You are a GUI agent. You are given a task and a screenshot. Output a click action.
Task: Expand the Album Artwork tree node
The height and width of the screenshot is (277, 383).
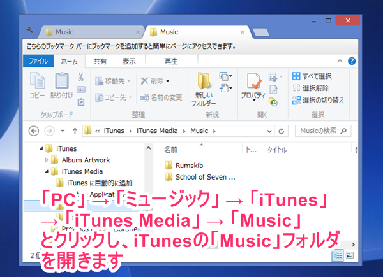coord(47,160)
